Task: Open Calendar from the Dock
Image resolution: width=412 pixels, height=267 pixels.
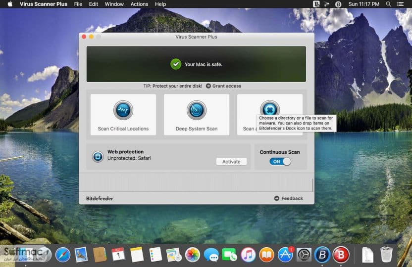Action: pyautogui.click(x=118, y=255)
